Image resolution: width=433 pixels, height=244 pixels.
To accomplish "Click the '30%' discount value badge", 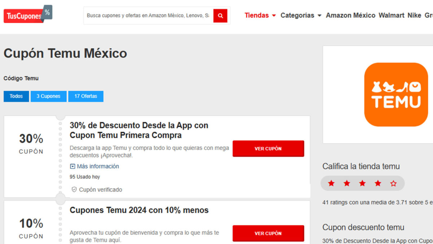I will pyautogui.click(x=31, y=138).
